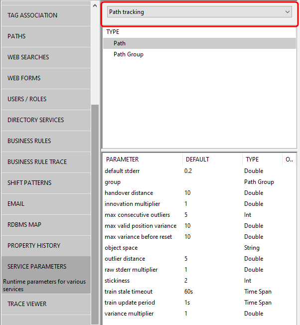Open the WEB SEARCHES section

46,57
